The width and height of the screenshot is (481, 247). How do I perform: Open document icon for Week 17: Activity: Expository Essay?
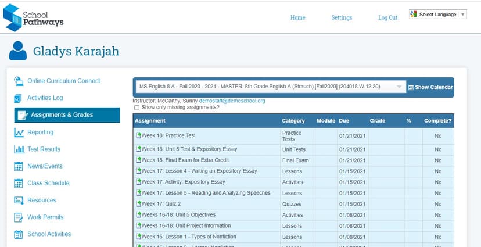138,182
